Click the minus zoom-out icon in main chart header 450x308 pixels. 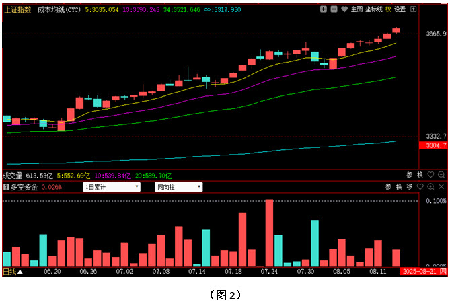334,9
